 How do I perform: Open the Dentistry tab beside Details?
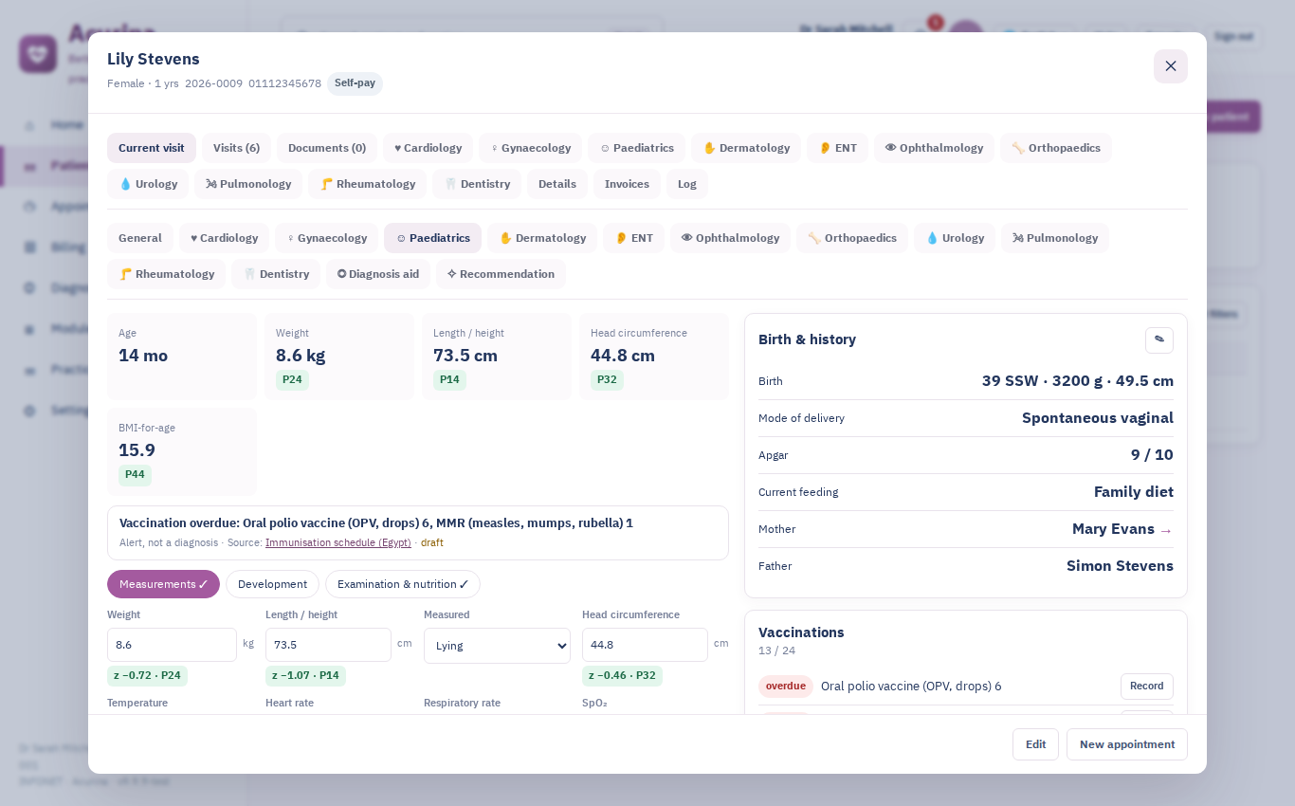tap(477, 184)
